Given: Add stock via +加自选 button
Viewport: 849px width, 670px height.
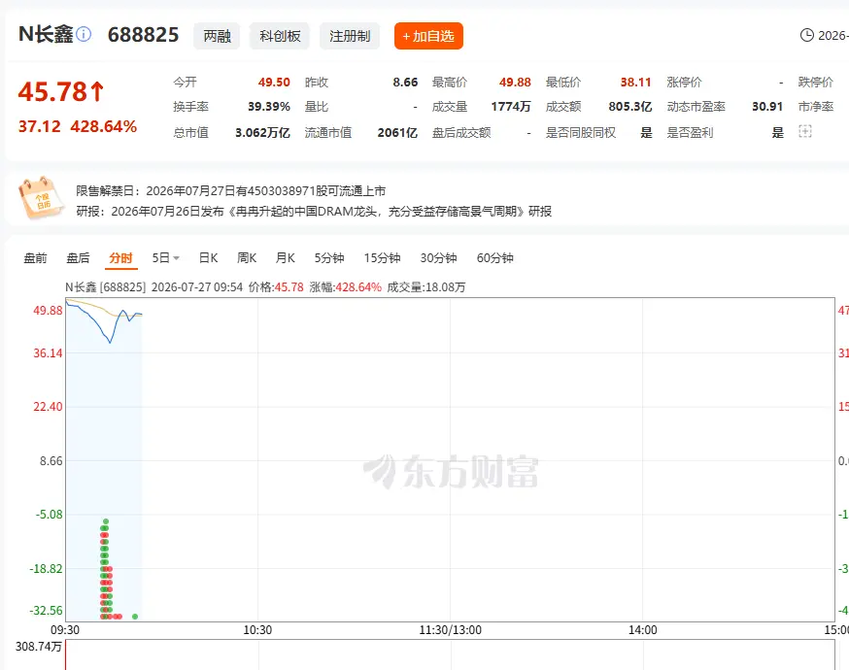Looking at the screenshot, I should click(x=428, y=36).
